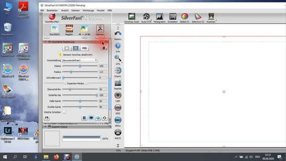Select the frame preview mode button
Viewport: 286px width, 161px height.
[67, 48]
